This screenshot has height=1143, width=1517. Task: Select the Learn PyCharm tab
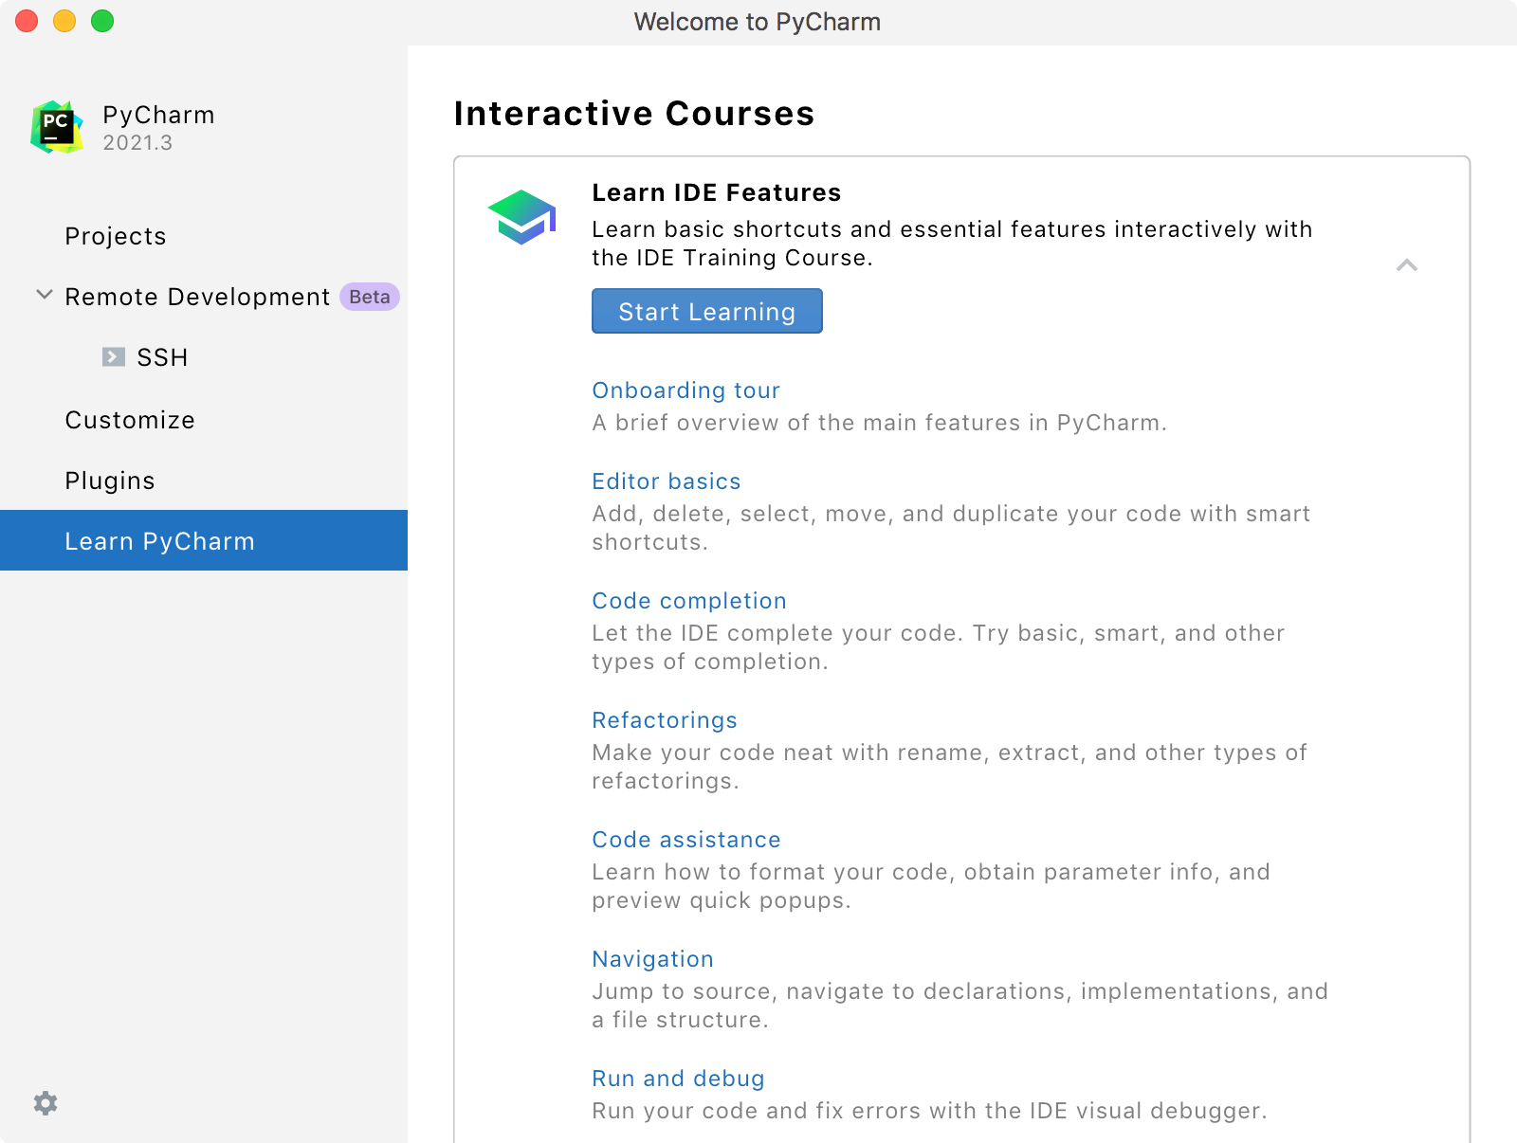tap(159, 541)
